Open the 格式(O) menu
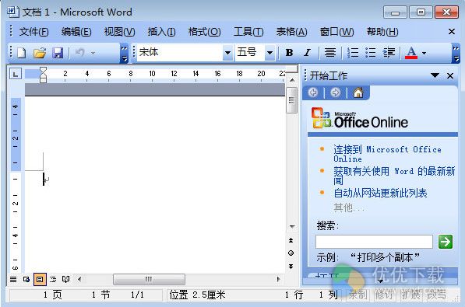Image resolution: width=465 pixels, height=307 pixels. tap(204, 32)
